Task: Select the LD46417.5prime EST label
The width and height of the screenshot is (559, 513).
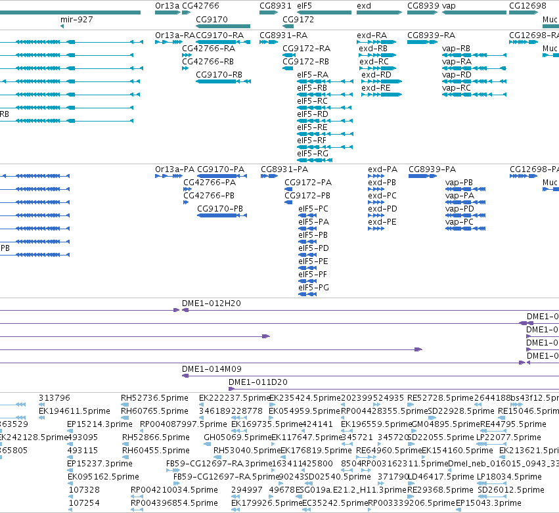Action: 441,477
